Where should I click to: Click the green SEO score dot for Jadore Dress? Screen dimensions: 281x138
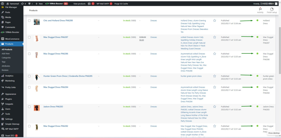(257, 107)
